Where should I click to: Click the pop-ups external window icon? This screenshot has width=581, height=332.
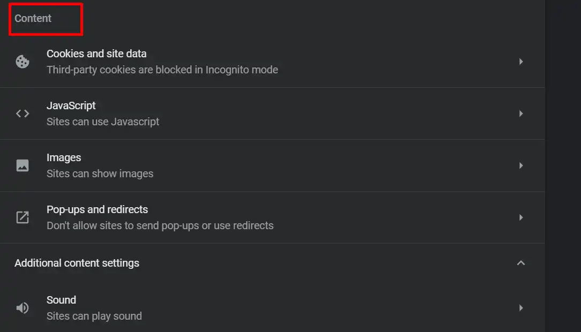click(x=22, y=217)
